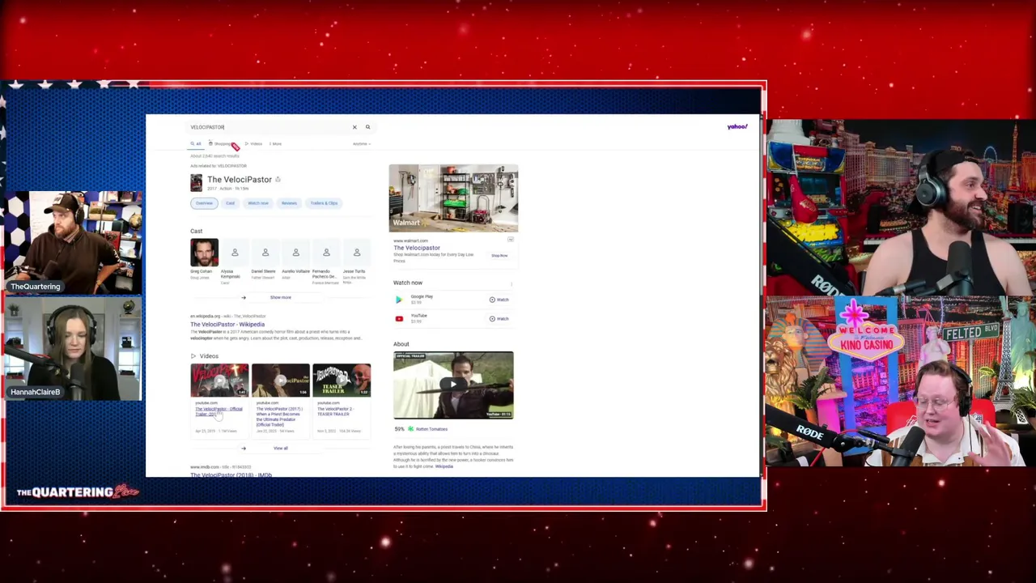This screenshot has height=583, width=1036.
Task: Select Fernando Pacheco's cast placeholder icon
Action: (326, 253)
